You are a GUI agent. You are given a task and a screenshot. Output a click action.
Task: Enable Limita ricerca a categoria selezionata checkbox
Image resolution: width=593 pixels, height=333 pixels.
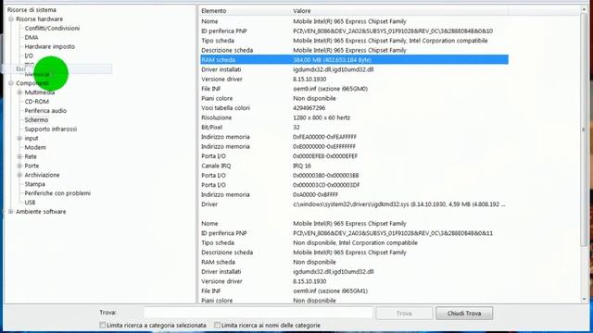(102, 325)
